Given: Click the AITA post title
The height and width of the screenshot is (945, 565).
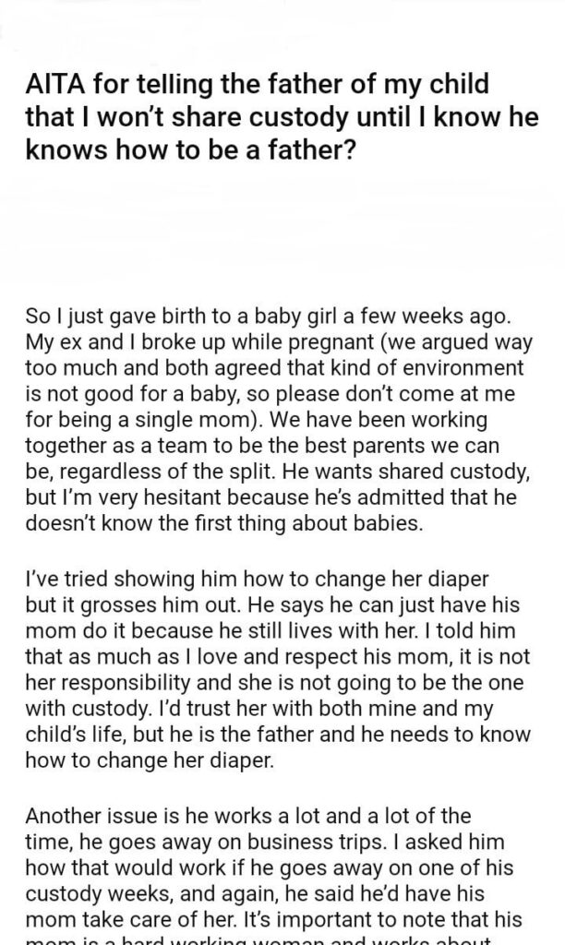Looking at the screenshot, I should click(x=258, y=117).
